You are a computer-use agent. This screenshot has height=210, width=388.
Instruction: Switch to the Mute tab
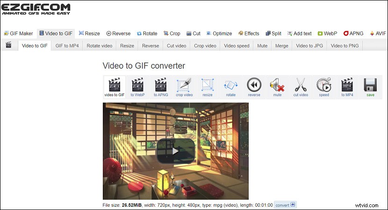tap(262, 46)
